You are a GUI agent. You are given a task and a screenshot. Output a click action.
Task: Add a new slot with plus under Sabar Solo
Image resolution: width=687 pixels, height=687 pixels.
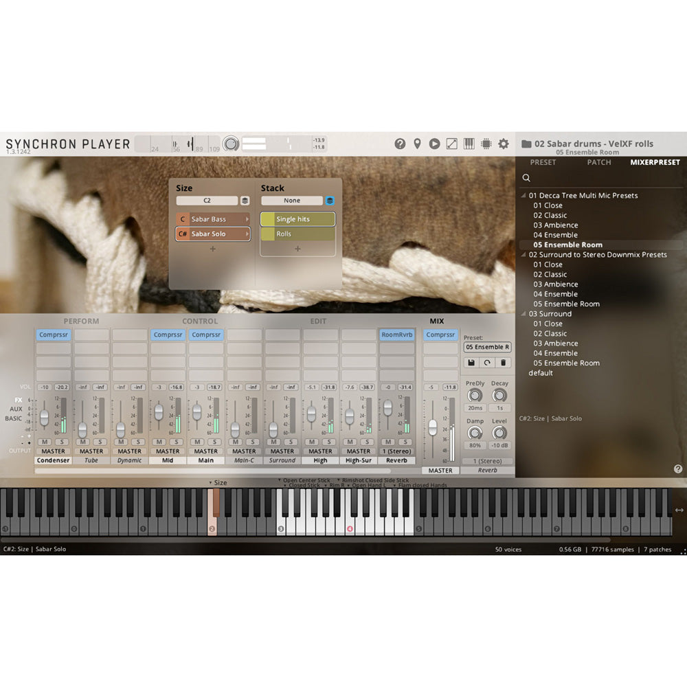[212, 249]
